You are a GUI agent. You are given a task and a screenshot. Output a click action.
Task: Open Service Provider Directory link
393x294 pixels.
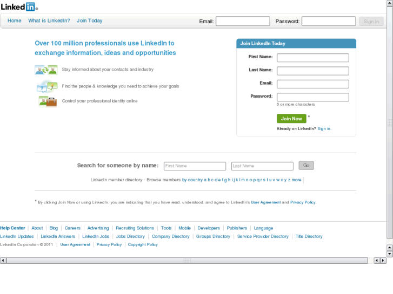click(x=263, y=236)
